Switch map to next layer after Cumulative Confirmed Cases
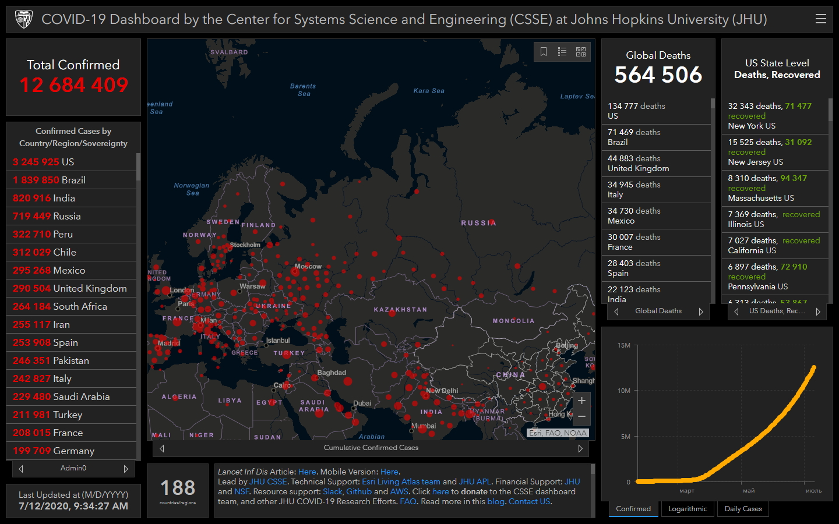This screenshot has height=524, width=839. [580, 448]
